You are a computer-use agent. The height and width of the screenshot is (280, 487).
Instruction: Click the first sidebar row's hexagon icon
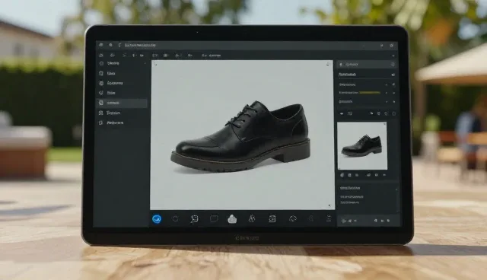coord(101,63)
